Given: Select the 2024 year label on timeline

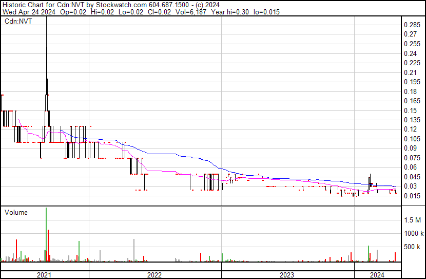Looking at the screenshot, I should pyautogui.click(x=377, y=275).
